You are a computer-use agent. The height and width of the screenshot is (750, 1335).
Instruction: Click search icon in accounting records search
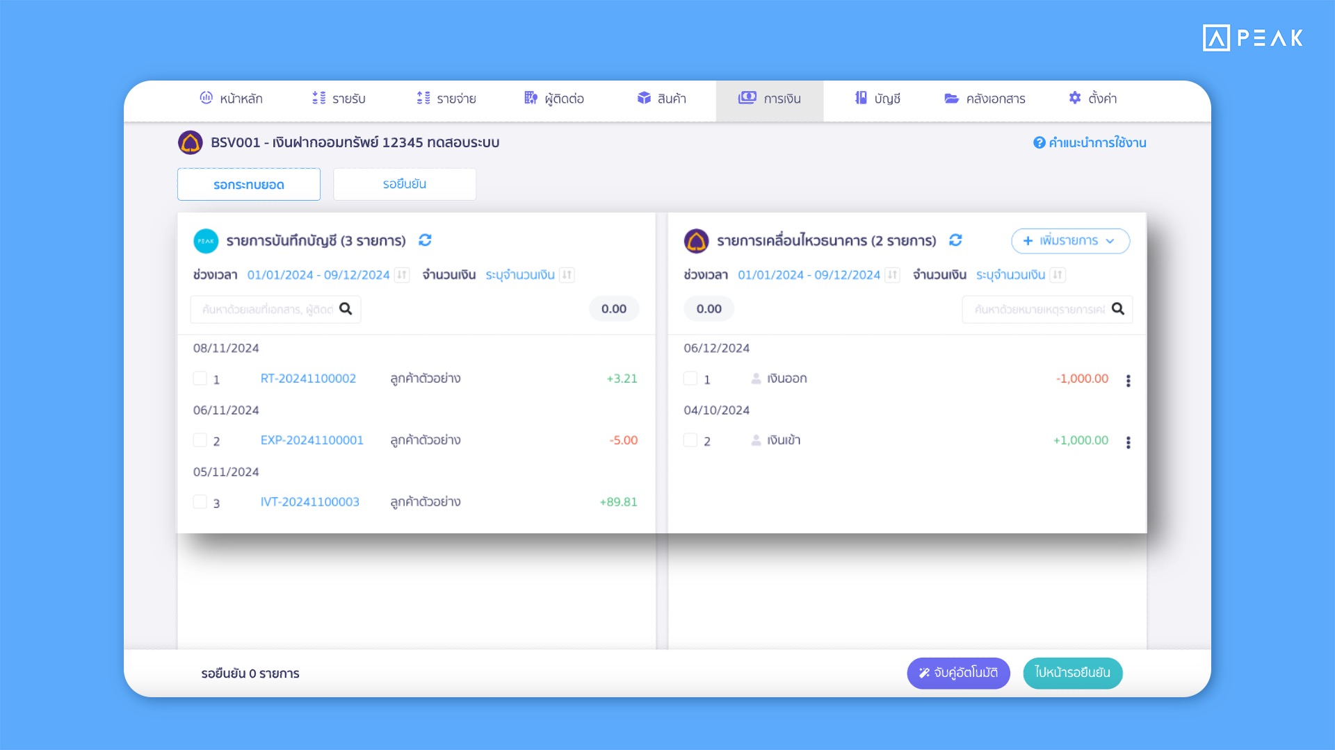click(346, 309)
